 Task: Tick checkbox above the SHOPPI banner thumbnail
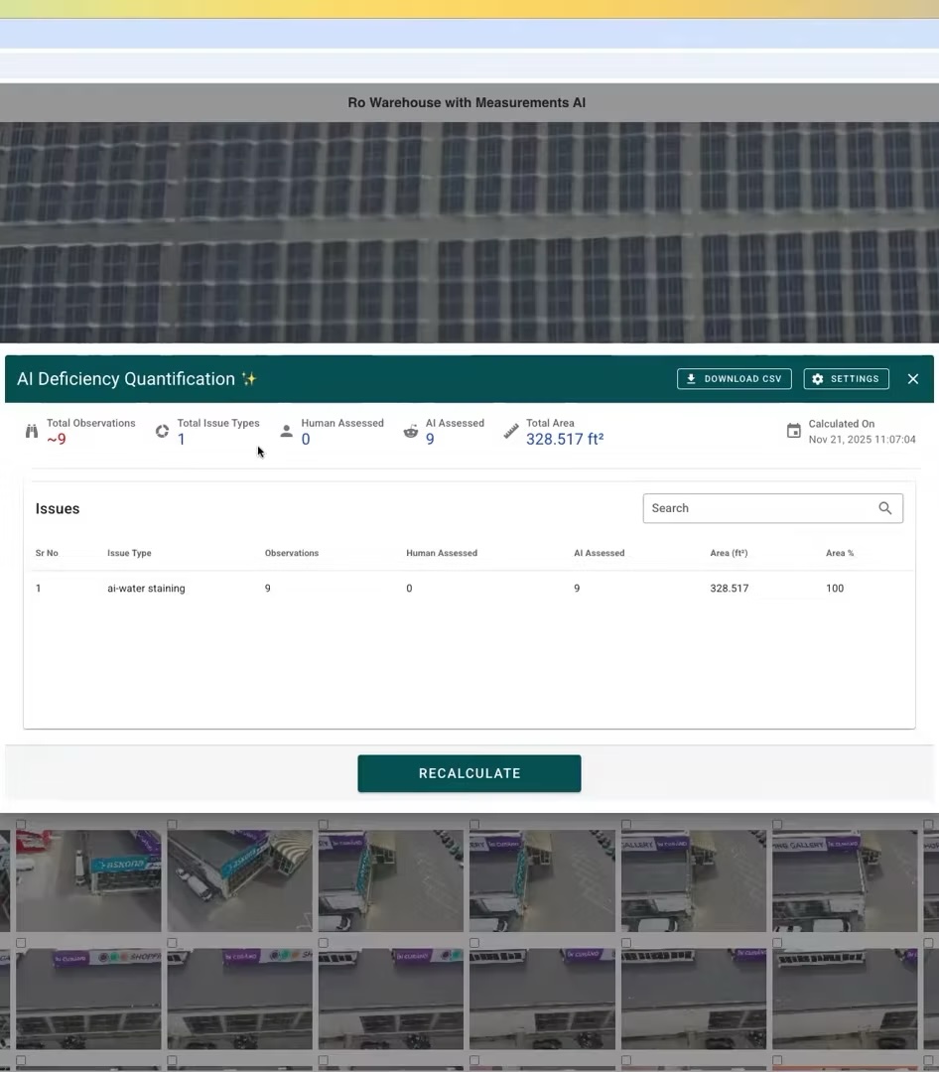pyautogui.click(x=21, y=943)
